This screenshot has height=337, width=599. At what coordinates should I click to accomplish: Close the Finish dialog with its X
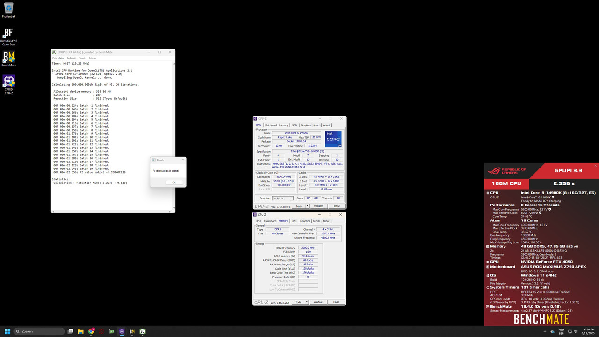tap(183, 160)
